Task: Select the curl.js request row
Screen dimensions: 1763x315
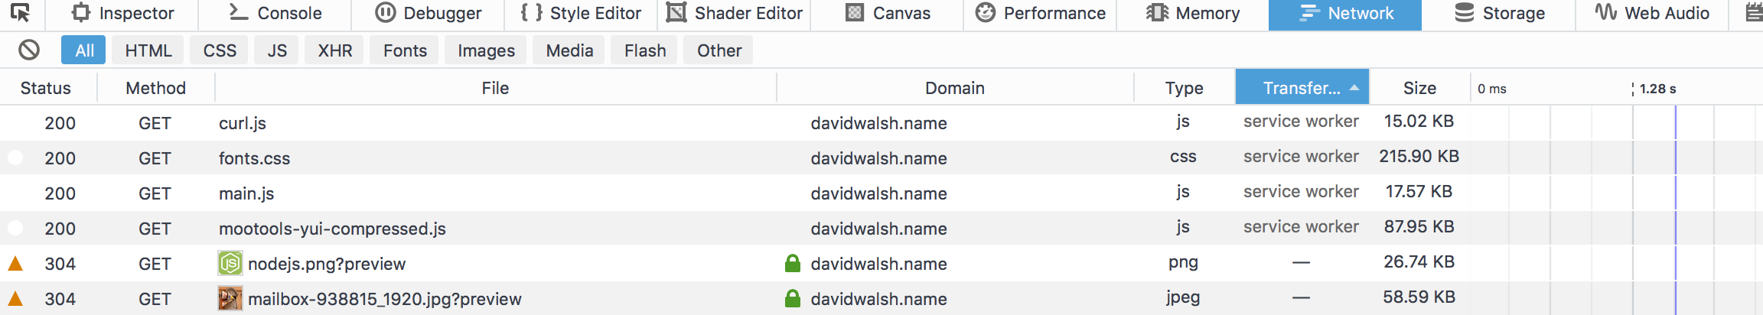Action: tap(881, 123)
